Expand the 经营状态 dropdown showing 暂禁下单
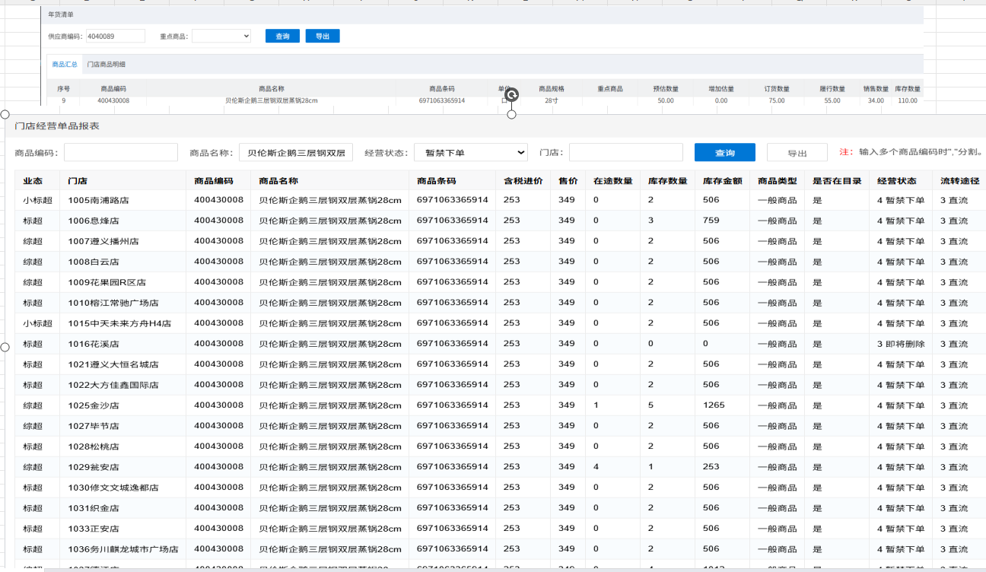This screenshot has width=986, height=572. [x=470, y=153]
